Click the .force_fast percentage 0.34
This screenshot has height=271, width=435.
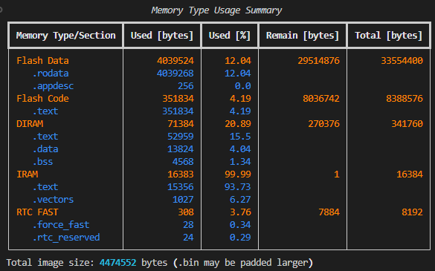240,225
